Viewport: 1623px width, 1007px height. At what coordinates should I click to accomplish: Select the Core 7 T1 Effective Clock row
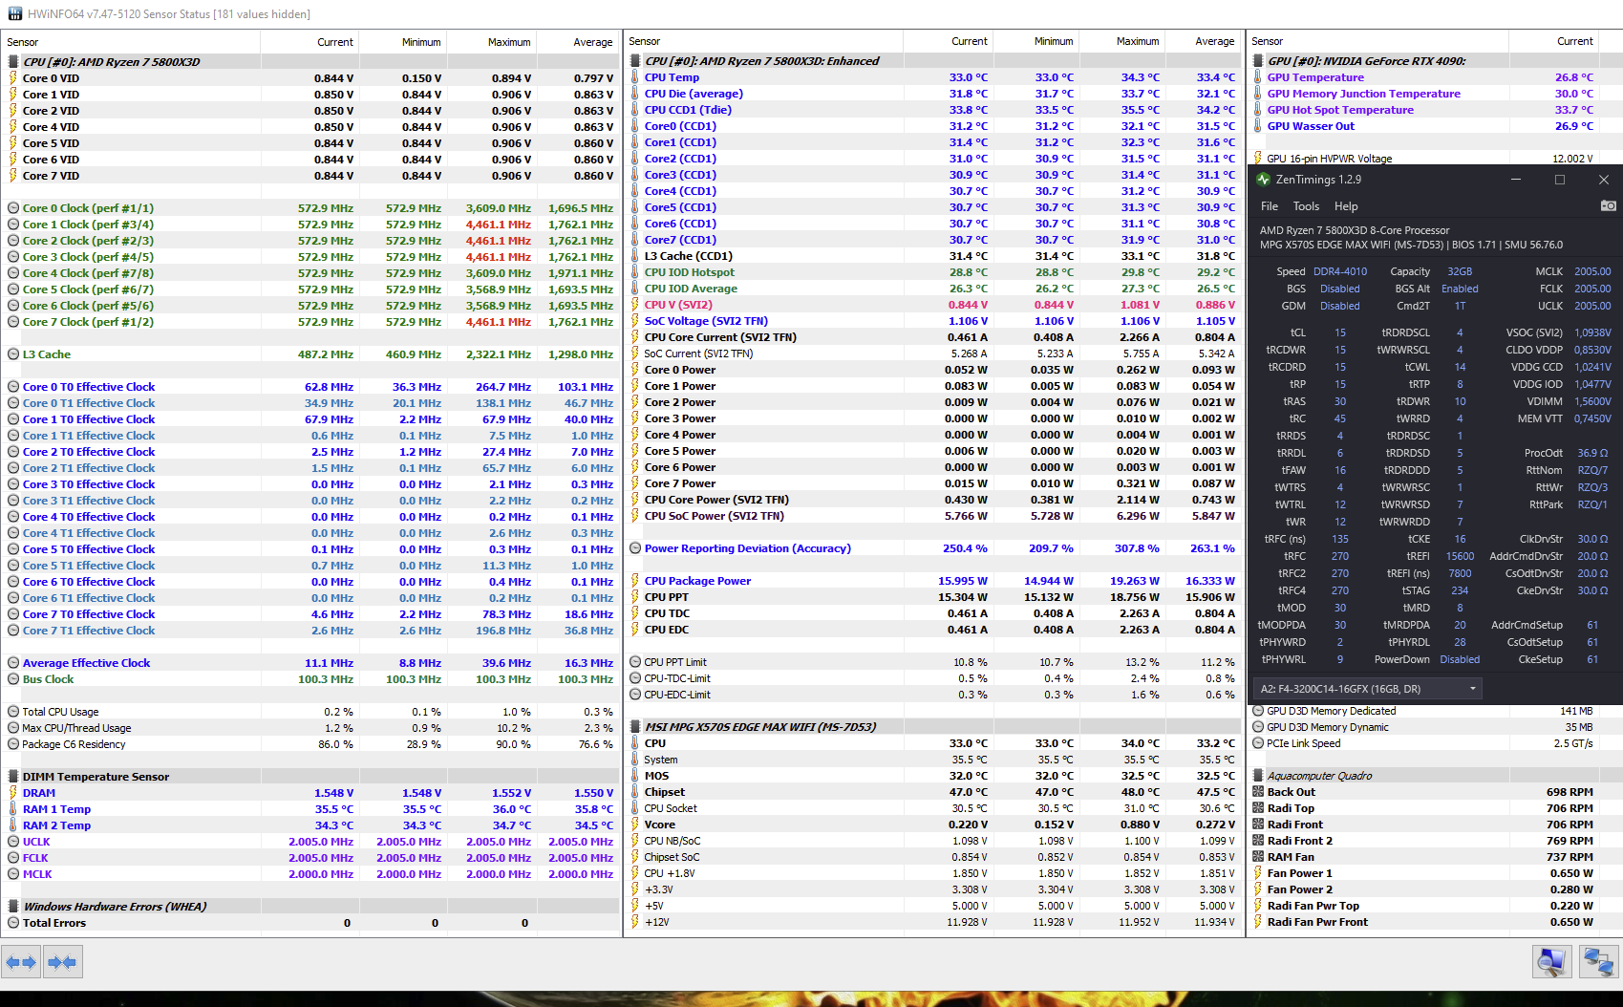310,631
